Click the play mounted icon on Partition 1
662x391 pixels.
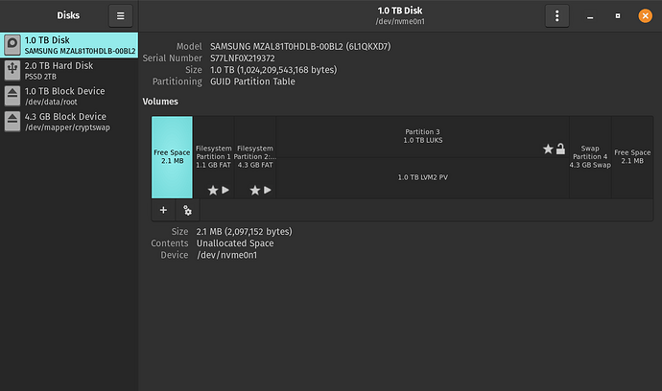coord(225,190)
